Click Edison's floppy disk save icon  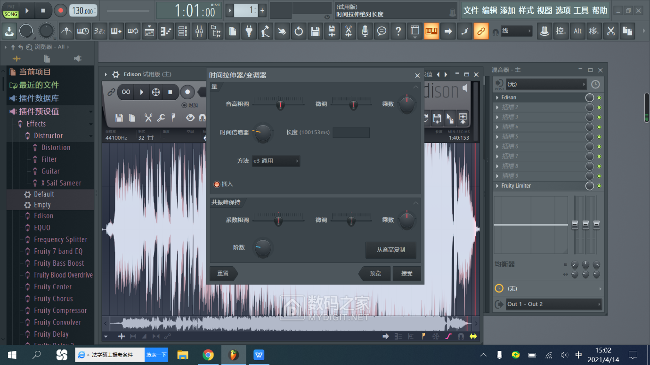click(119, 118)
